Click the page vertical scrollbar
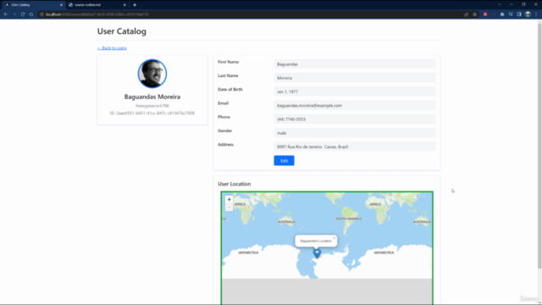 click(x=539, y=145)
